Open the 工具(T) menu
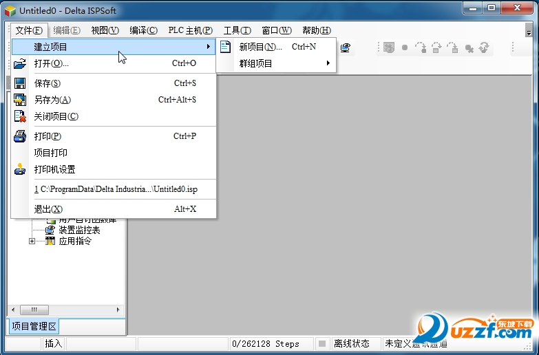Image resolution: width=539 pixels, height=355 pixels. click(237, 30)
